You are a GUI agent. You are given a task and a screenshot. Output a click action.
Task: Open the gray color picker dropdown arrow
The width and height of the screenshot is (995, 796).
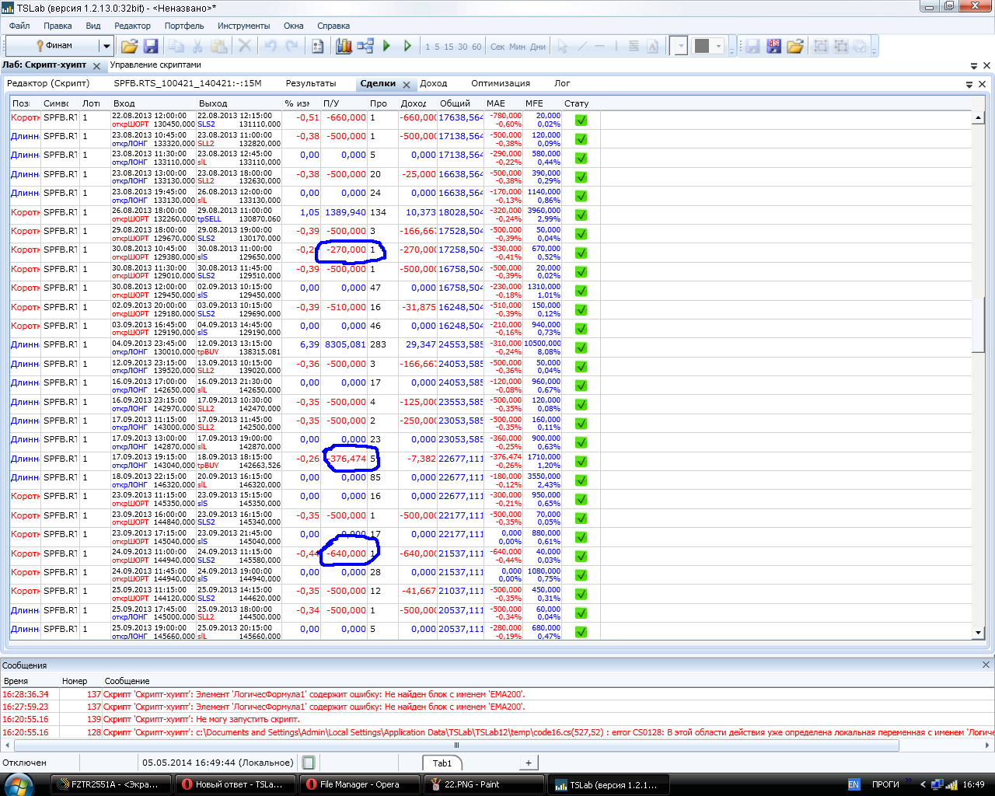718,47
